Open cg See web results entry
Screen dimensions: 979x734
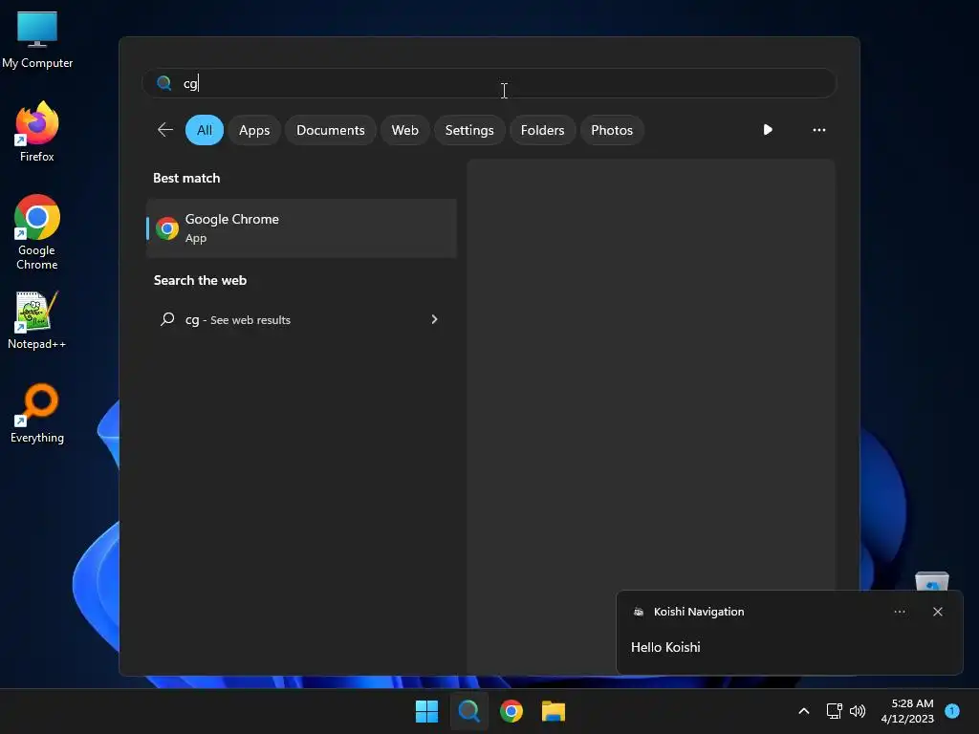pyautogui.click(x=301, y=319)
